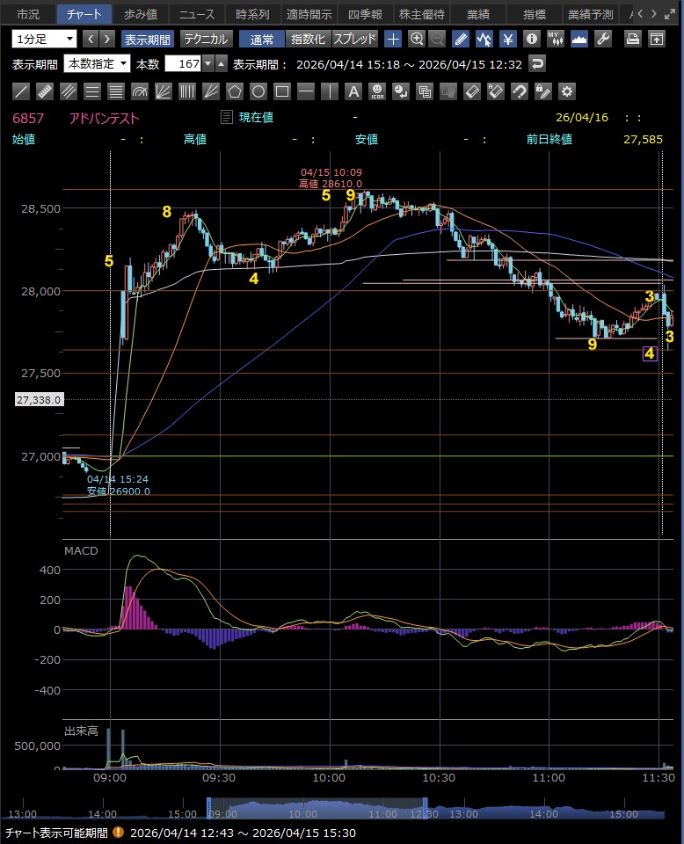Enable the 指数化 chart mode
This screenshot has height=844, width=684.
pos(308,39)
